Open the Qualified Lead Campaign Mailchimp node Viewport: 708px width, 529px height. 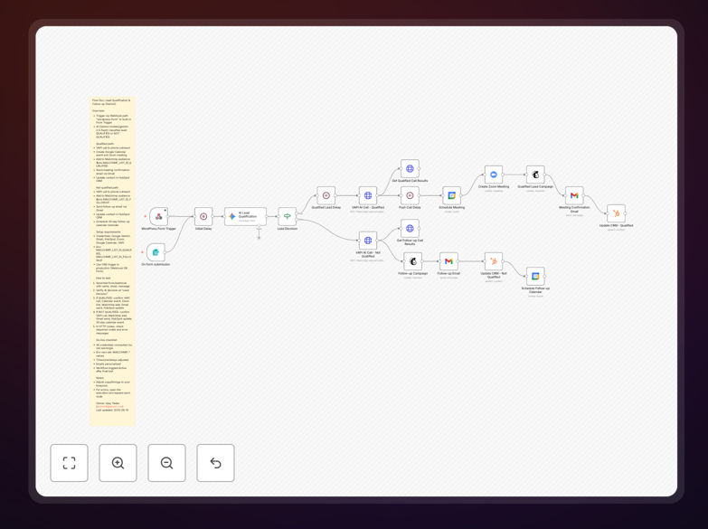click(535, 175)
